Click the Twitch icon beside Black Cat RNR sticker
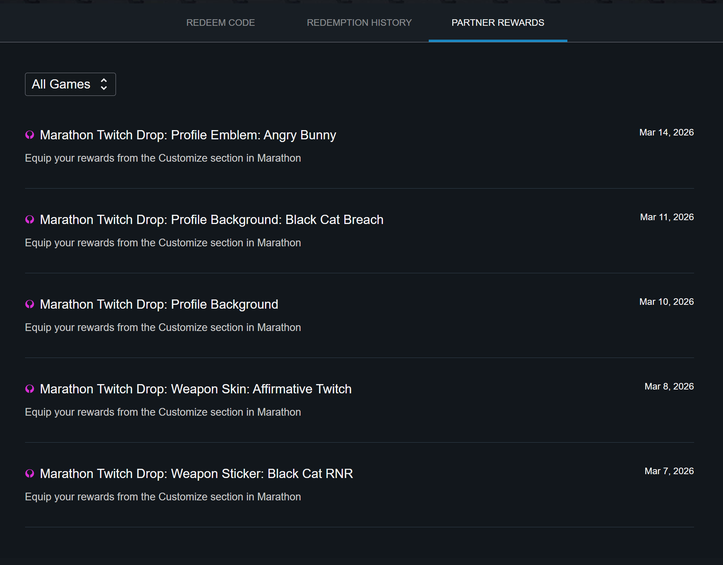 (x=30, y=473)
